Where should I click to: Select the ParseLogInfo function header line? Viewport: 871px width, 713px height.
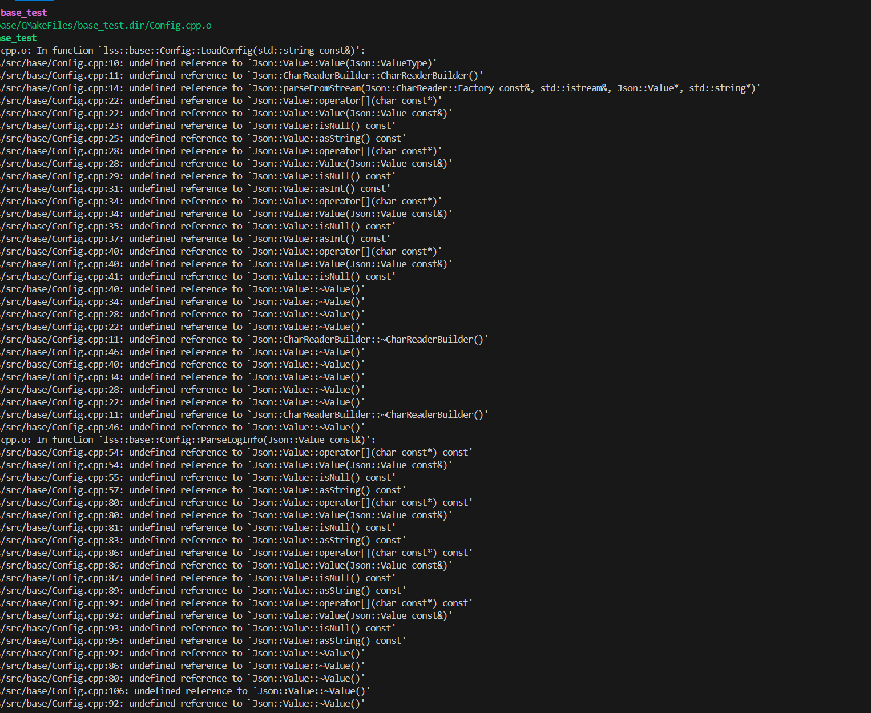pos(188,440)
